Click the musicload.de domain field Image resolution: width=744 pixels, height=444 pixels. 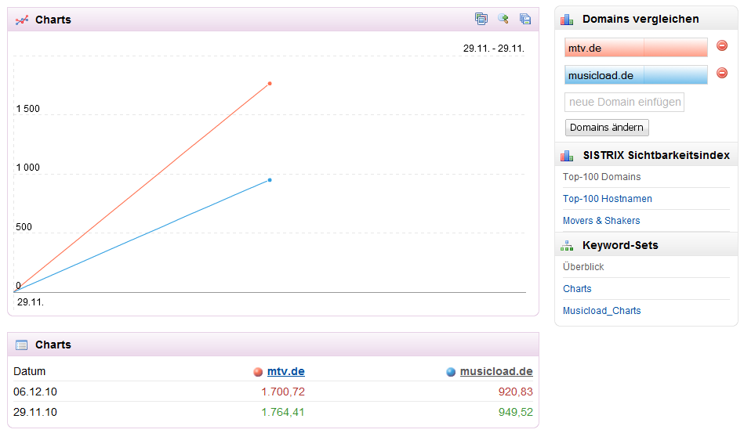(636, 75)
